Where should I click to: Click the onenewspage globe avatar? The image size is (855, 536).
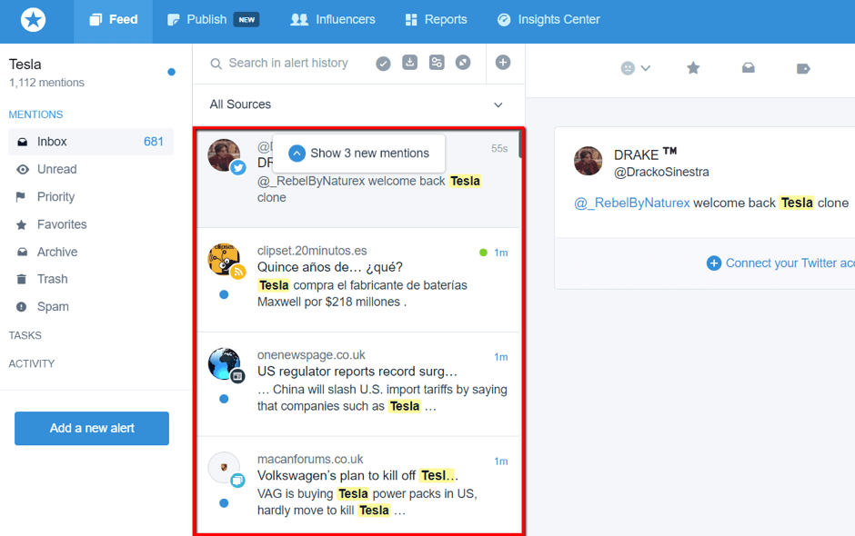[226, 364]
